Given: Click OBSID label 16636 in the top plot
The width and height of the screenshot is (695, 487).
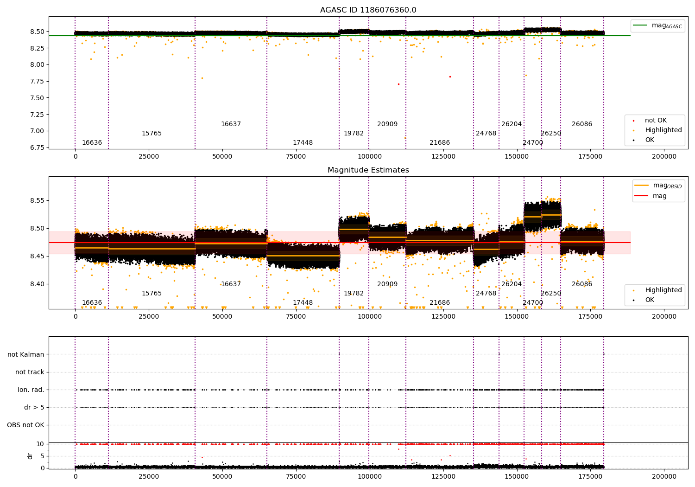Looking at the screenshot, I should tap(92, 143).
